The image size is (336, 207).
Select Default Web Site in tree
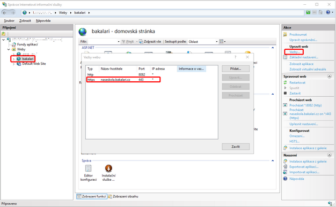34,64
